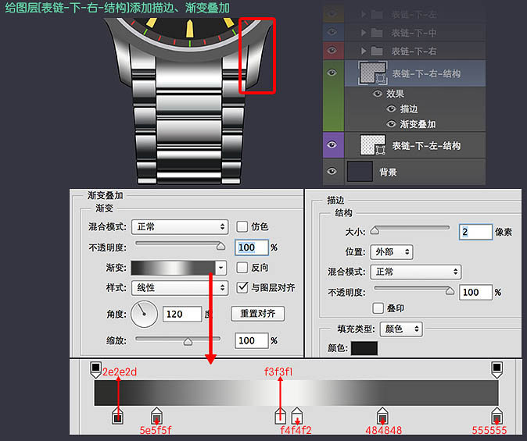
Task: Select 表链-下-右-结构 layer thumbnail
Action: pyautogui.click(x=373, y=73)
